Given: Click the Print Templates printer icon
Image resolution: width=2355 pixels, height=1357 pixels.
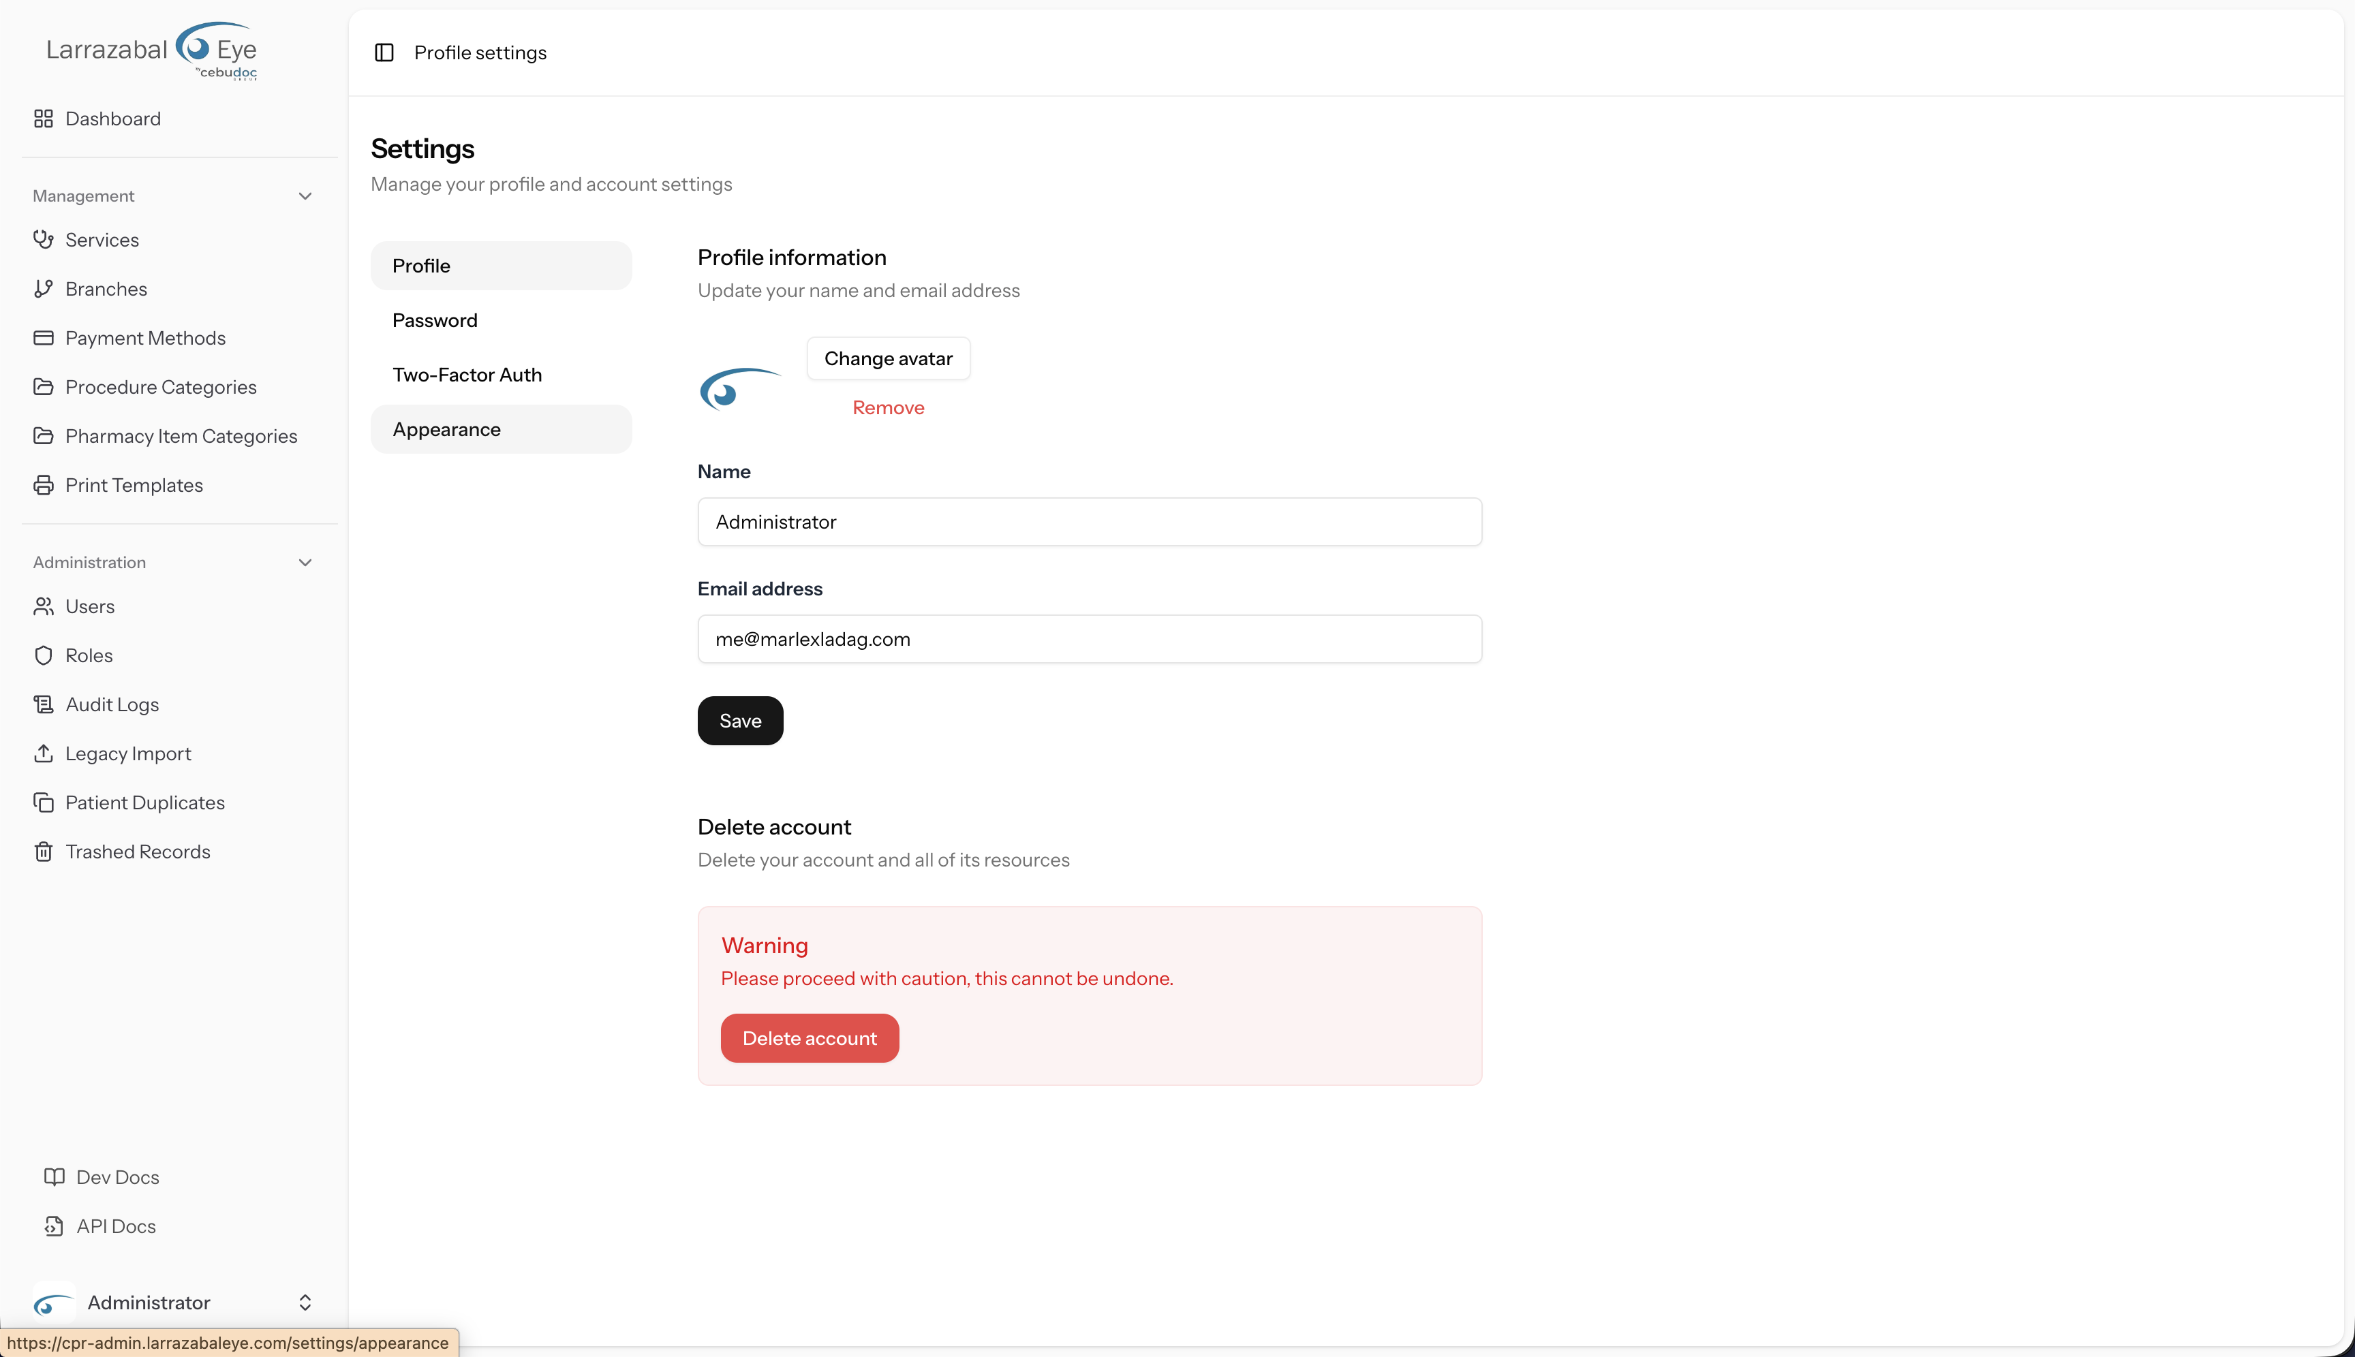Looking at the screenshot, I should pos(43,484).
